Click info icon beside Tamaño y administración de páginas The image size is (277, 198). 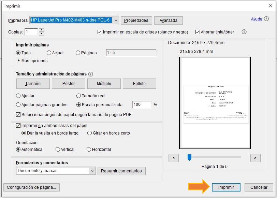point(90,74)
